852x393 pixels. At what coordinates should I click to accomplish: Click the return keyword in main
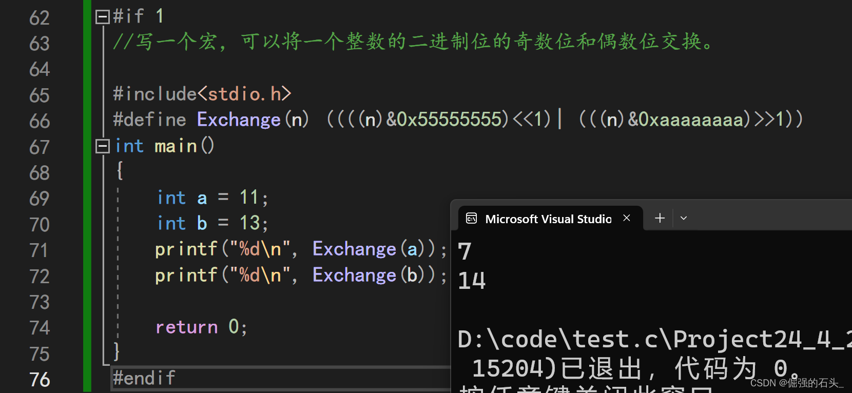[x=187, y=327]
